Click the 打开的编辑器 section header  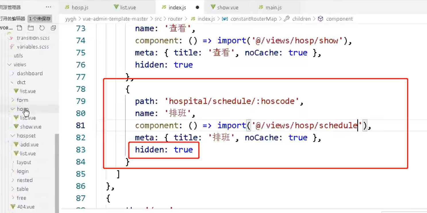coord(13,19)
